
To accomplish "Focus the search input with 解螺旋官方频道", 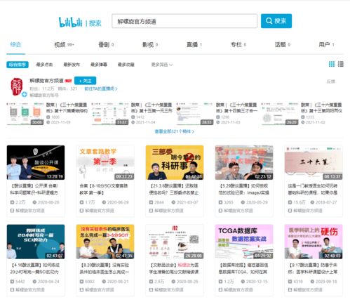I will point(184,21).
